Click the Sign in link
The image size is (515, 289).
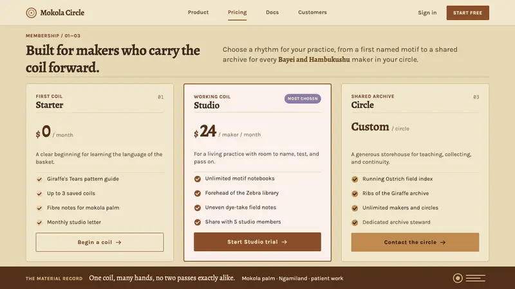(427, 13)
